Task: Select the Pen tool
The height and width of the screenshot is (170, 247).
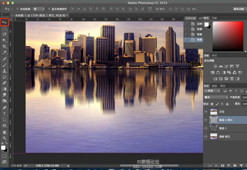Action: [x=4, y=108]
